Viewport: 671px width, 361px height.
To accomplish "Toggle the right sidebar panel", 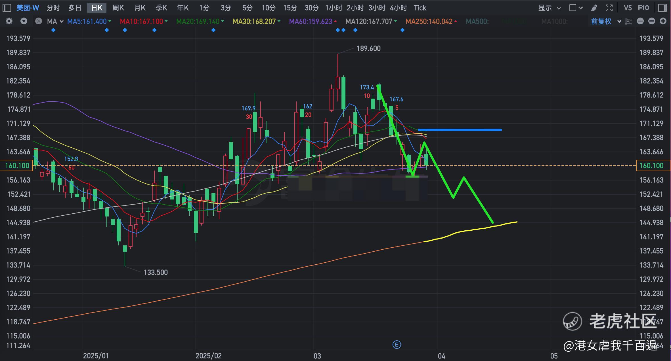I will click(662, 8).
